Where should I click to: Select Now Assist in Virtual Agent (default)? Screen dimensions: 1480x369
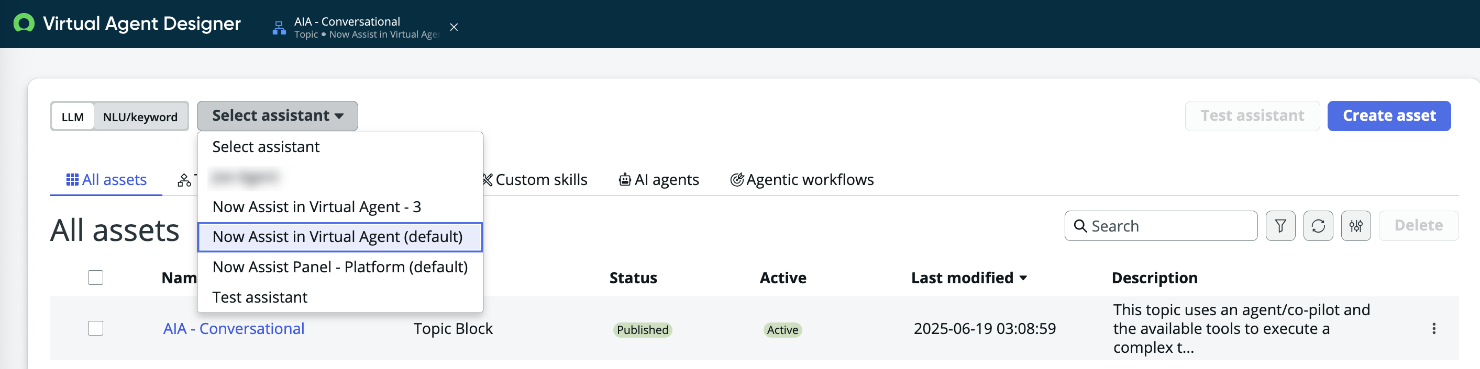pos(339,237)
